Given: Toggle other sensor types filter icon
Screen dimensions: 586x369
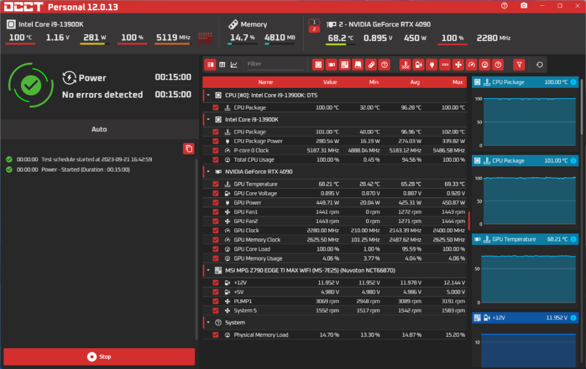Looking at the screenshot, I should pyautogui.click(x=498, y=65).
